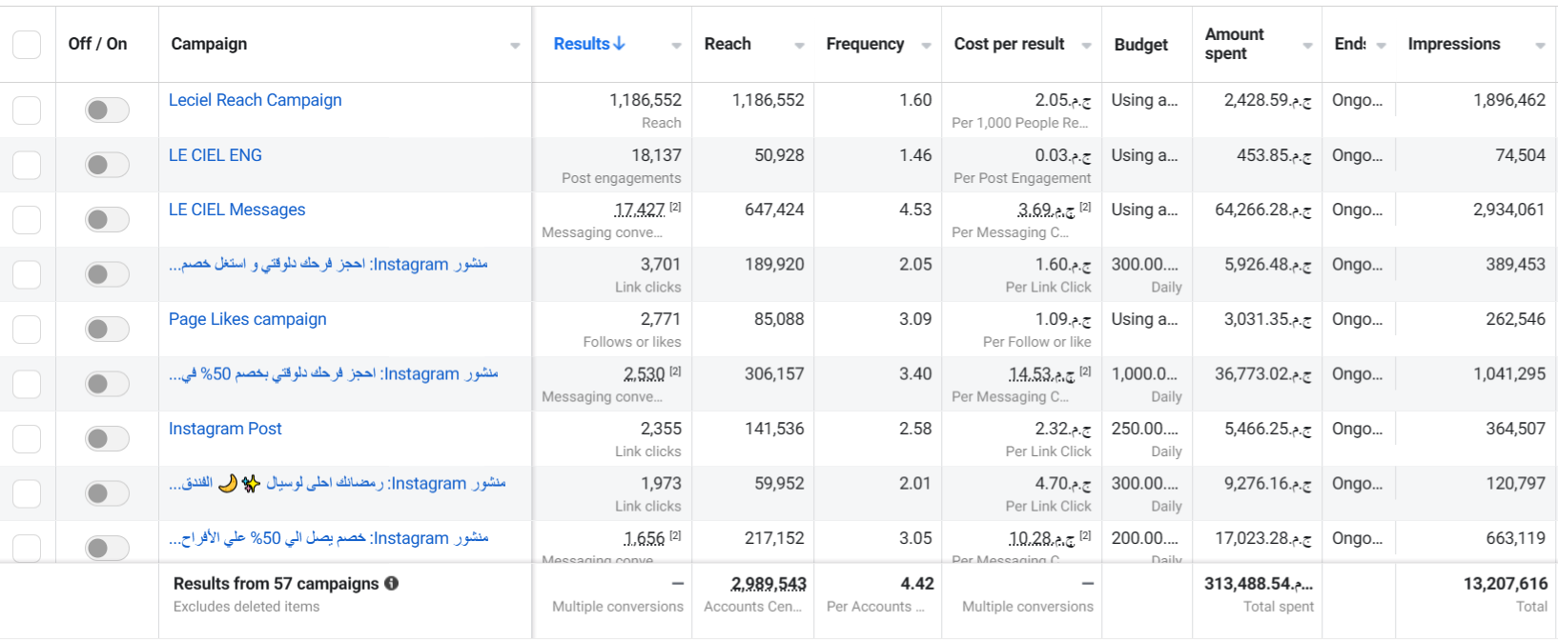Click the info icon beside Results from 57 campaigns
The height and width of the screenshot is (642, 1558).
(x=391, y=584)
